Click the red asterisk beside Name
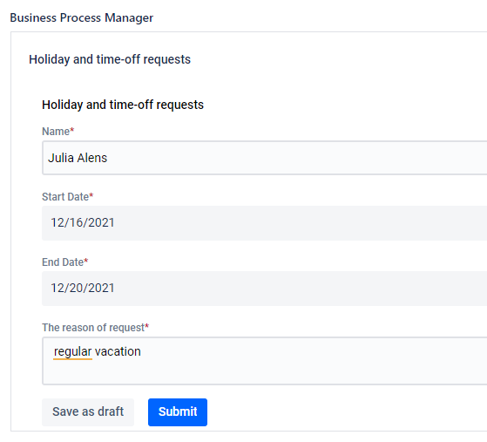Image resolution: width=487 pixels, height=442 pixels. (71, 130)
